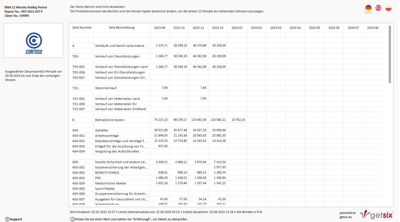Click the Contoso logo image

pos(33,41)
